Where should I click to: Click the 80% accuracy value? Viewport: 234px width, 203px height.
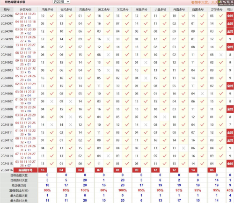tap(104, 190)
